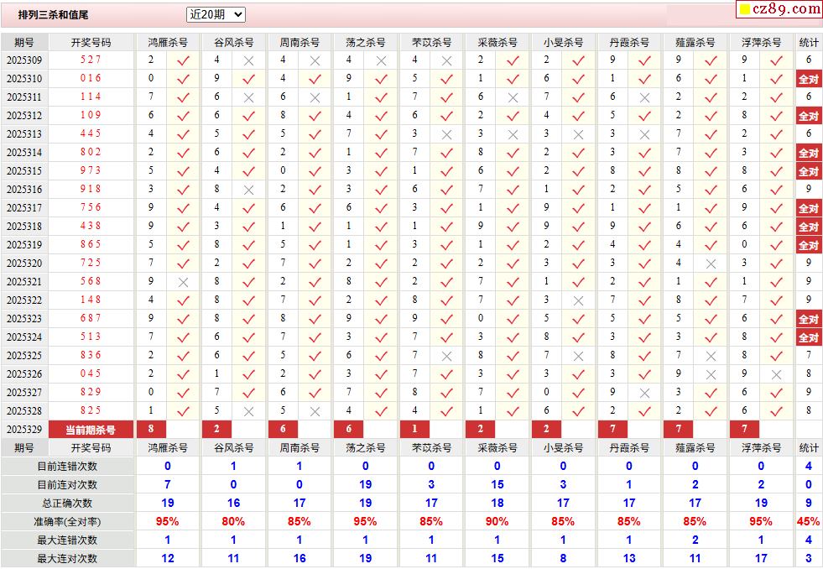823x569 pixels.
Task: Click the cross mark for 鸿雁杀号 in row 2025321
Action: click(x=183, y=283)
